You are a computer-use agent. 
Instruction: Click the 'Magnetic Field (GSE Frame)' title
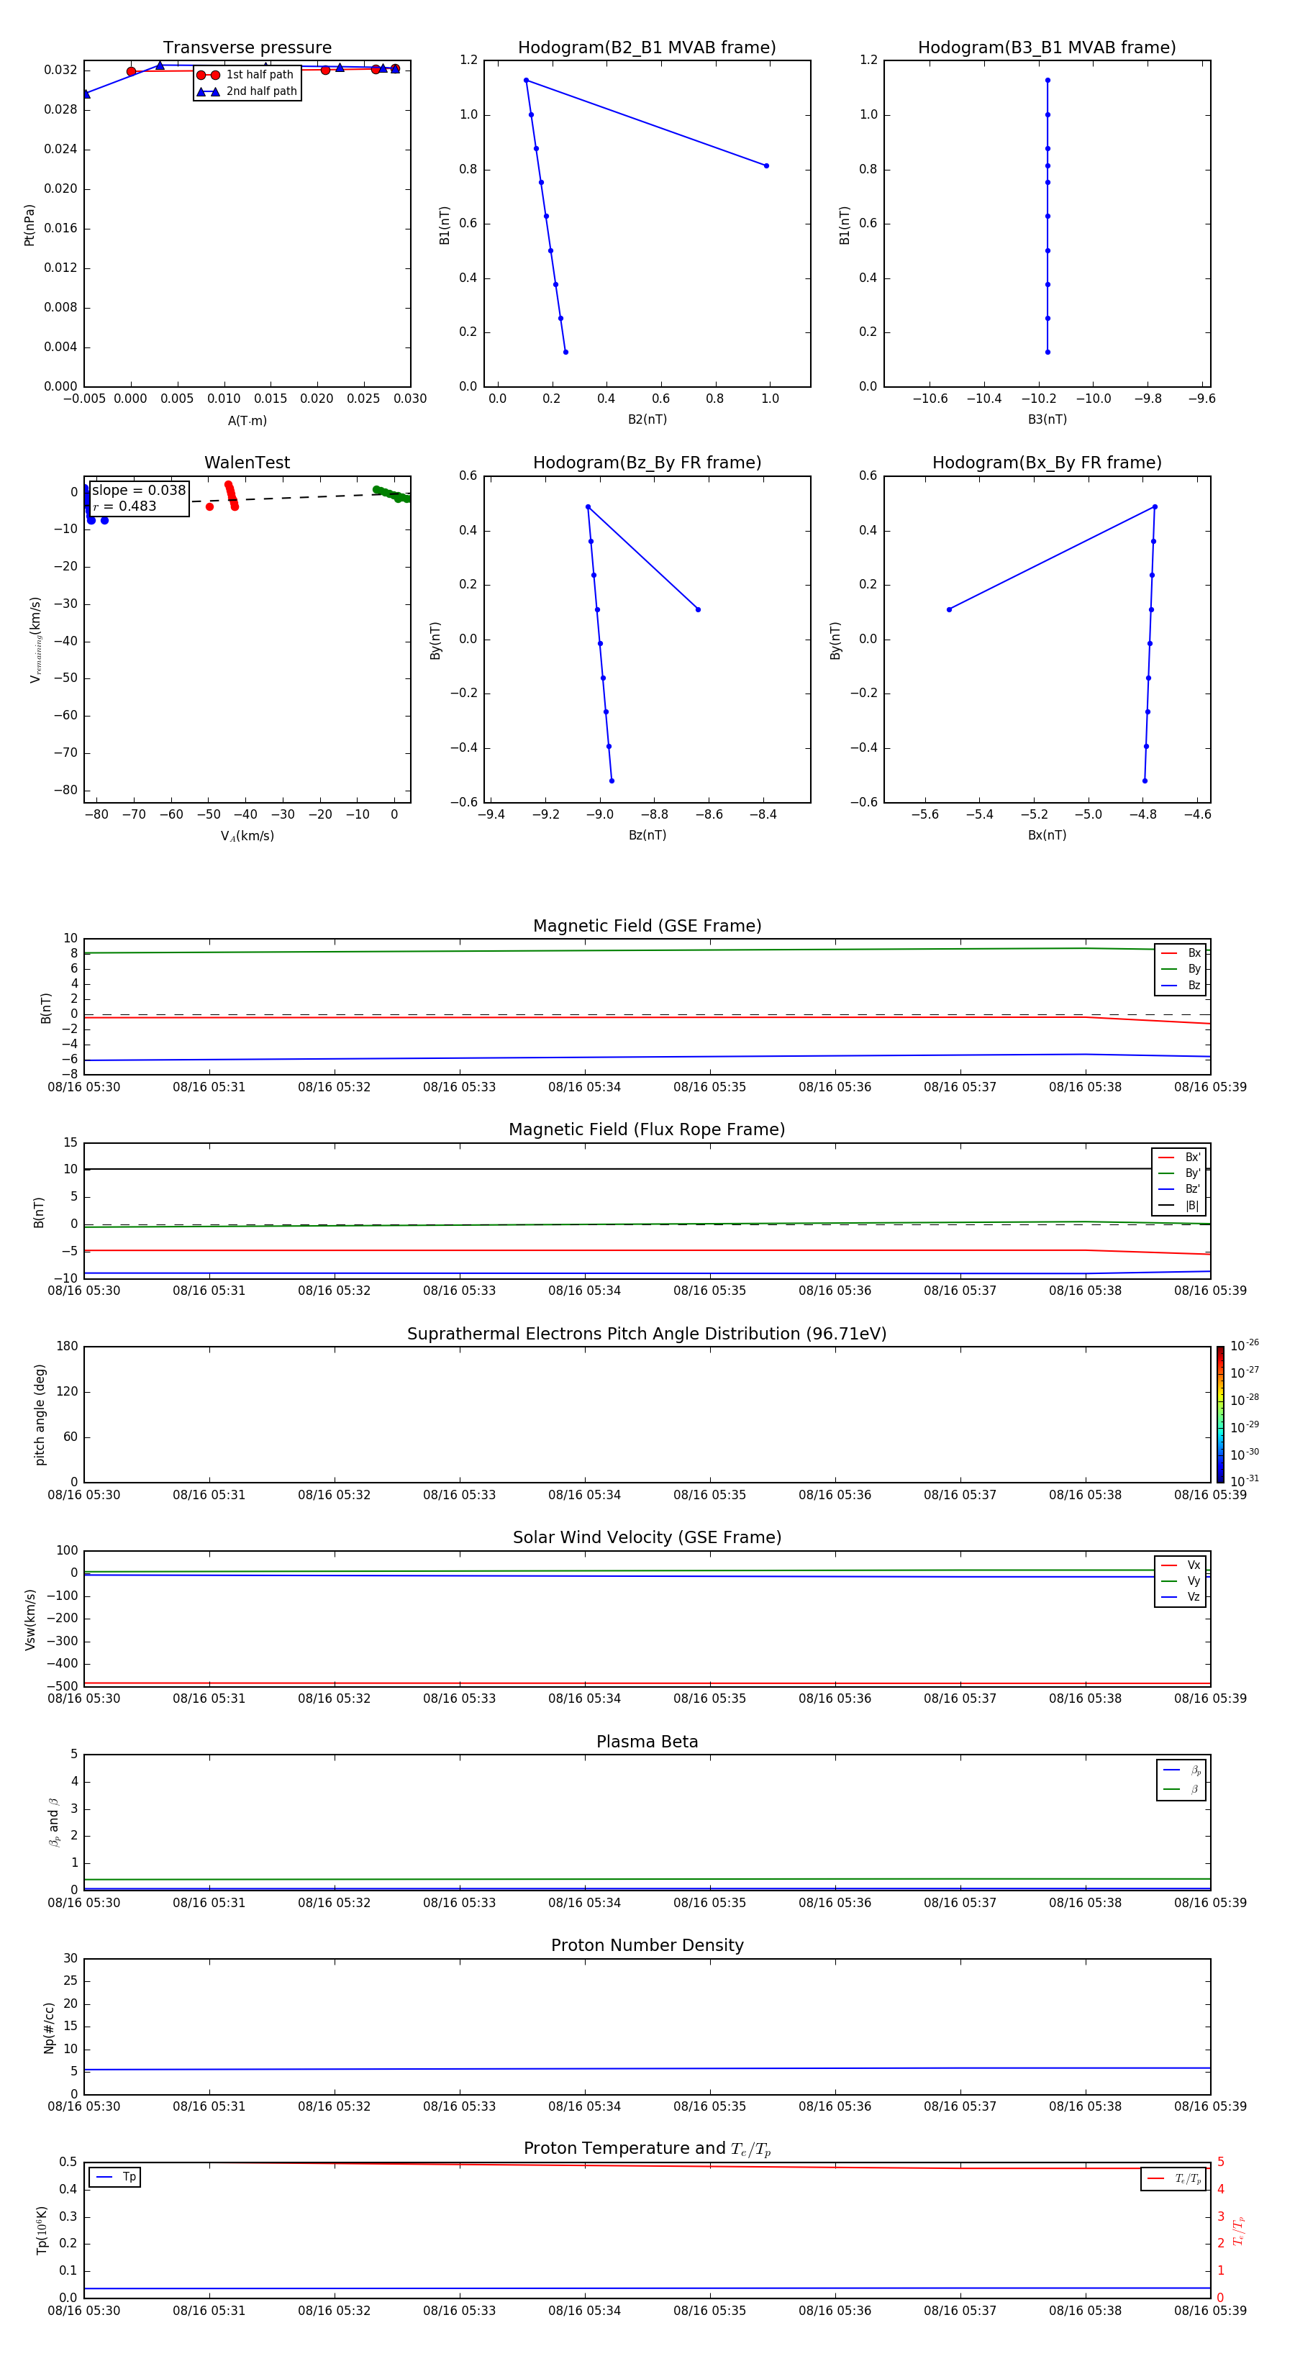[647, 926]
